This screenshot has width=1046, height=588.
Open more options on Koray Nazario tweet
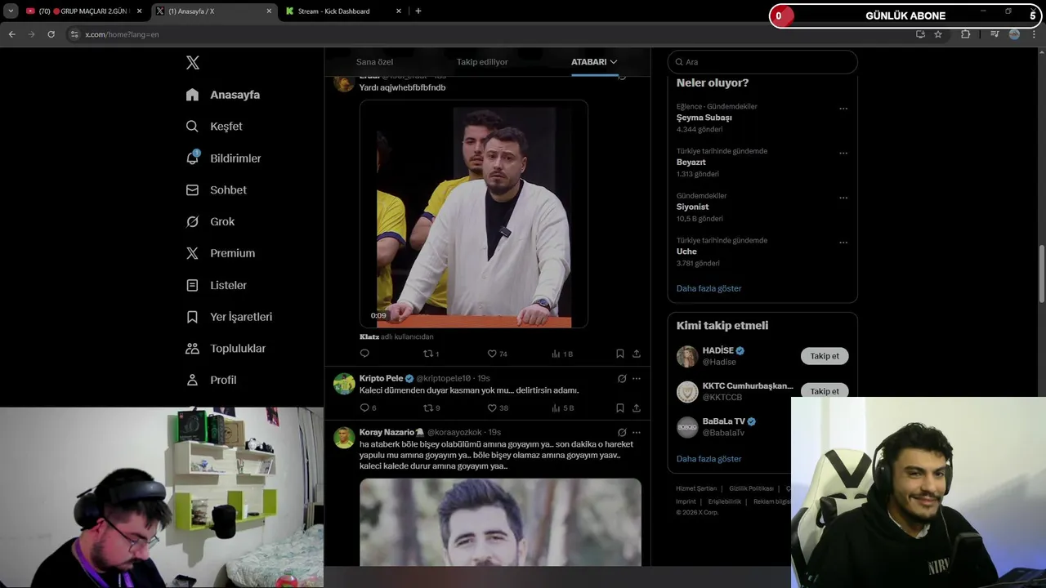pyautogui.click(x=637, y=432)
